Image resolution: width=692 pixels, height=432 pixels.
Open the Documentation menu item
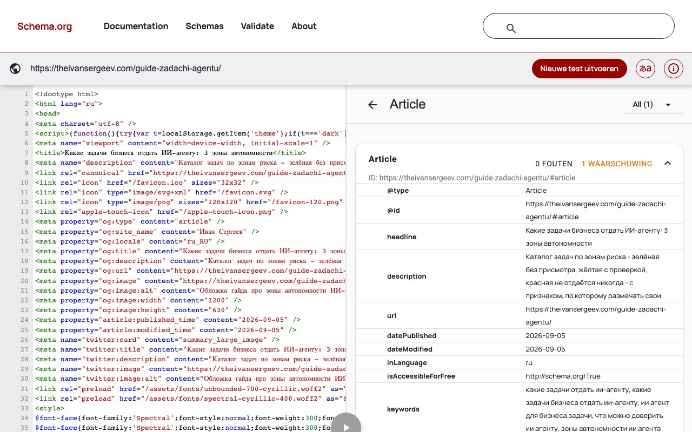pos(136,26)
